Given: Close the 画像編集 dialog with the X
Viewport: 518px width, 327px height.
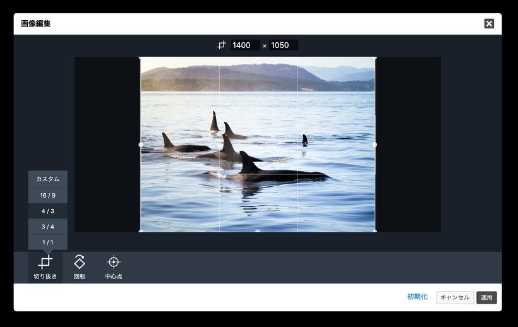Looking at the screenshot, I should 489,24.
